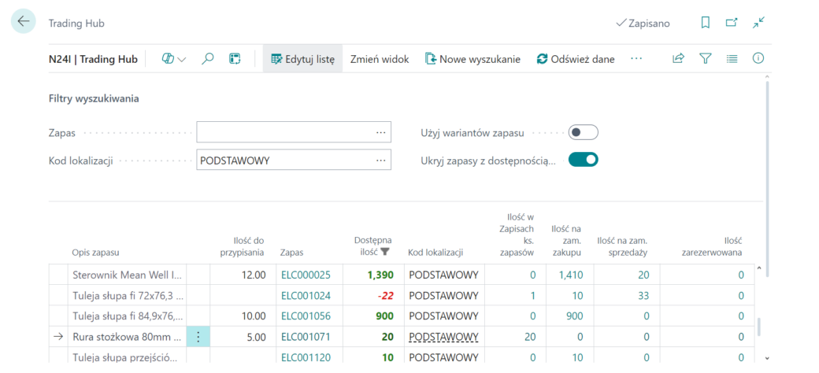Image resolution: width=819 pixels, height=373 pixels.
Task: Select Zmień widok action
Action: pos(380,59)
